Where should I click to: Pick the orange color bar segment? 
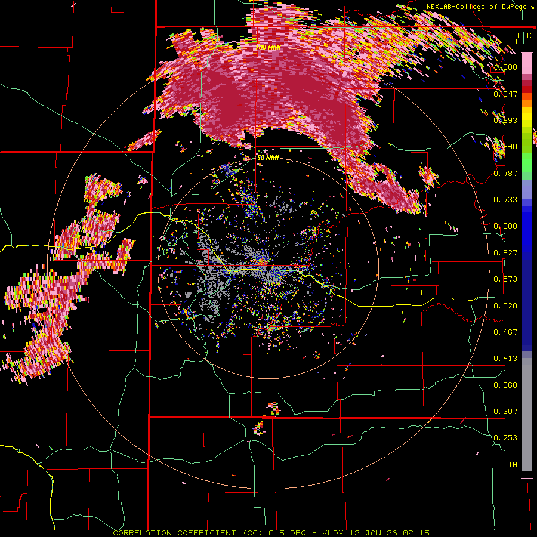pyautogui.click(x=527, y=103)
